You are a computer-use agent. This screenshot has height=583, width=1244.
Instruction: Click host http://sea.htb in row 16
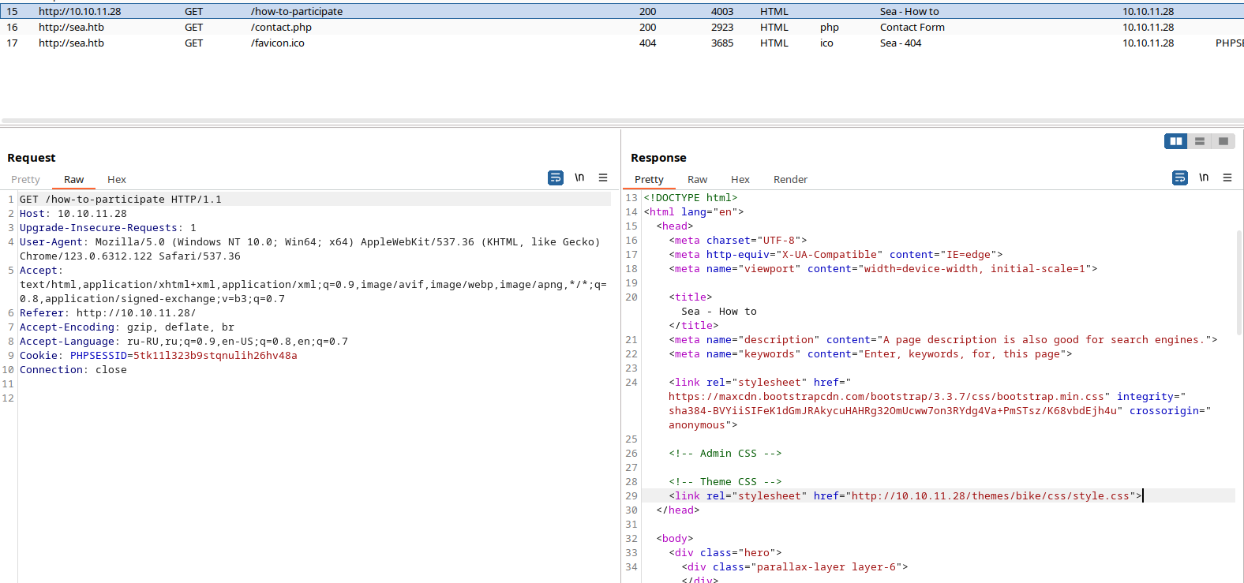tap(71, 27)
